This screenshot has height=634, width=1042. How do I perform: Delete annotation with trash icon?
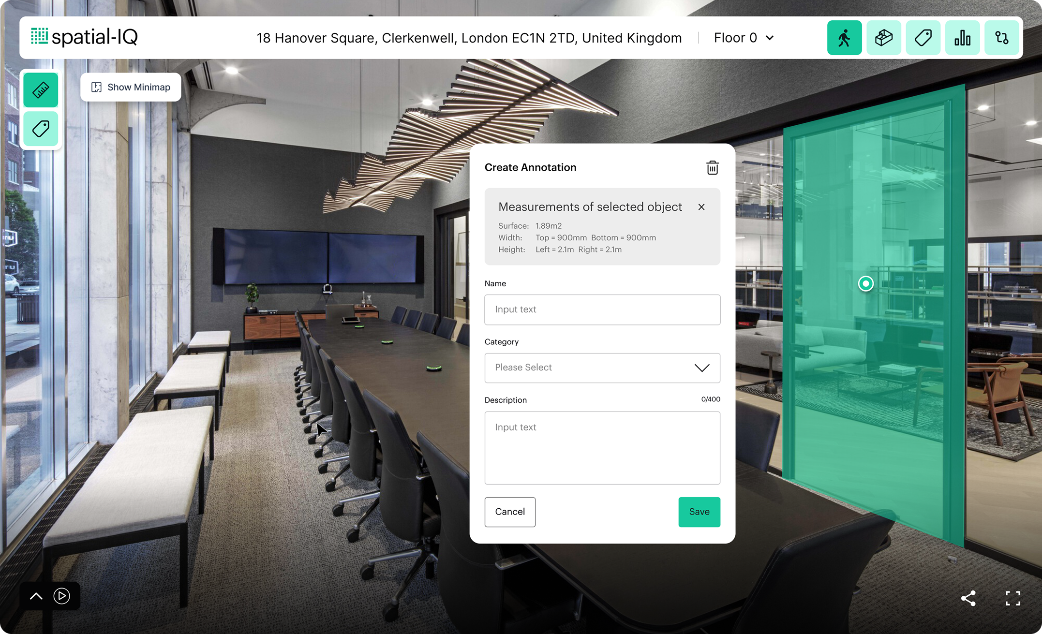pos(712,168)
